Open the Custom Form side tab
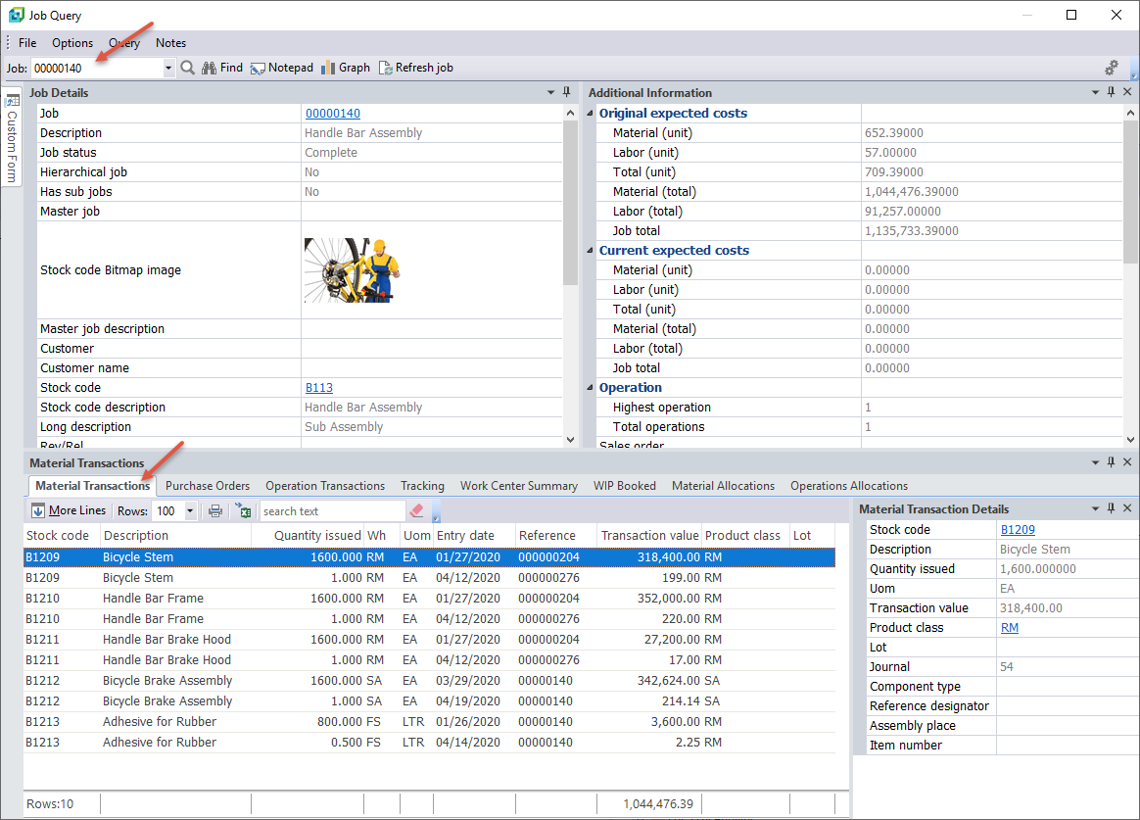 (x=12, y=137)
